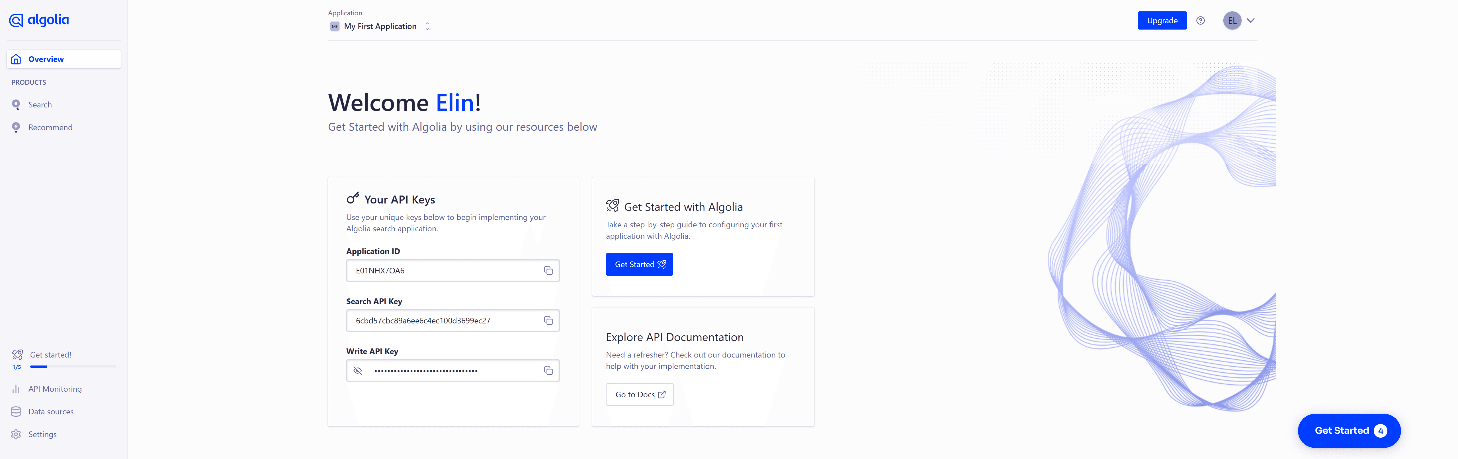
Task: Copy the Write API Key
Action: (548, 371)
